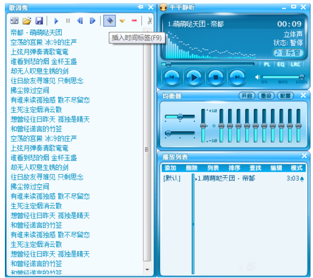Open the playlist 模式 menu

click(296, 168)
